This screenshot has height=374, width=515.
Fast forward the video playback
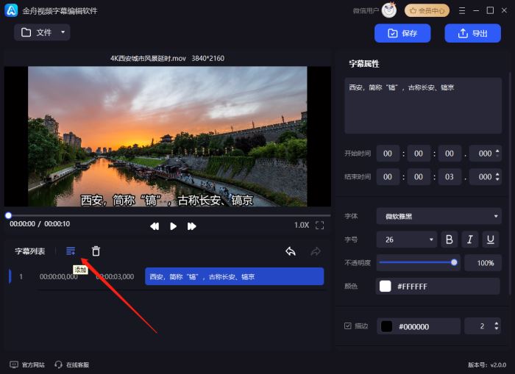tap(192, 226)
